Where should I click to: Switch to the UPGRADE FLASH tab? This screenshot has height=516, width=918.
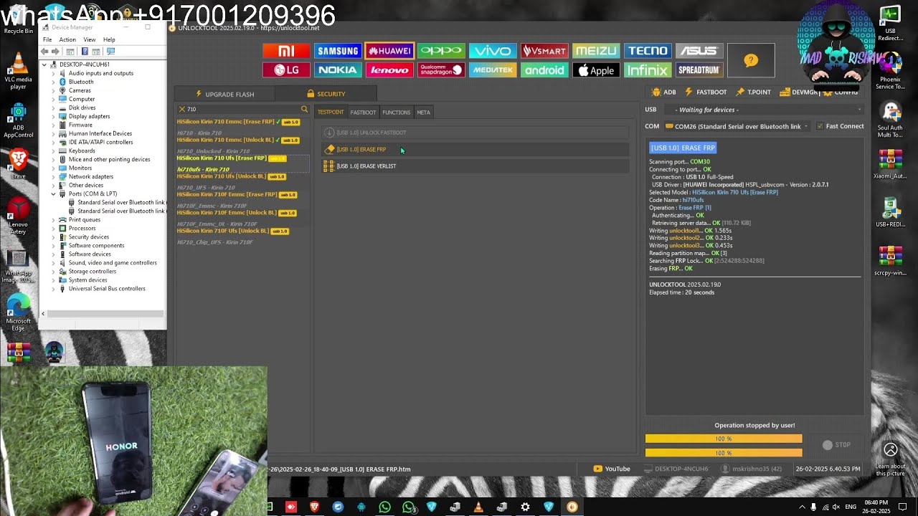(224, 94)
